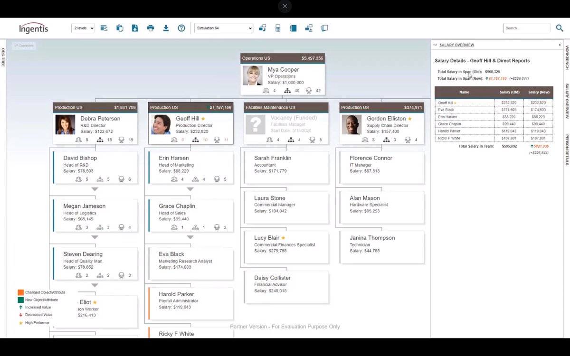Image resolution: width=570 pixels, height=356 pixels.
Task: Click the search magnifier icon top right
Action: click(559, 28)
